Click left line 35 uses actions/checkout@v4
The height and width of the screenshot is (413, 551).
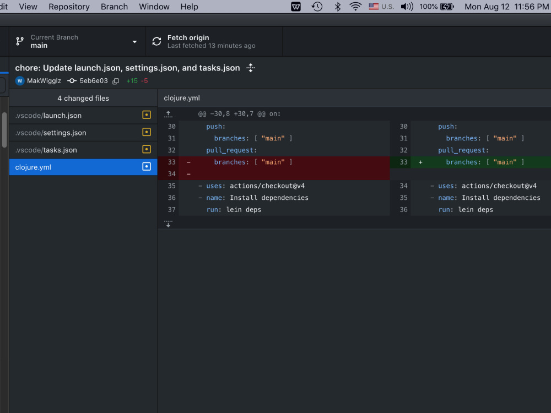[274, 186]
